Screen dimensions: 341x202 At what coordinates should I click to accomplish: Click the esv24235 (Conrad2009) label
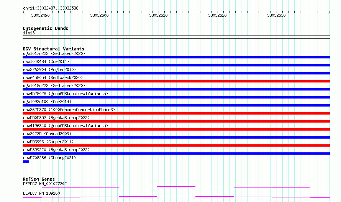pos(47,134)
